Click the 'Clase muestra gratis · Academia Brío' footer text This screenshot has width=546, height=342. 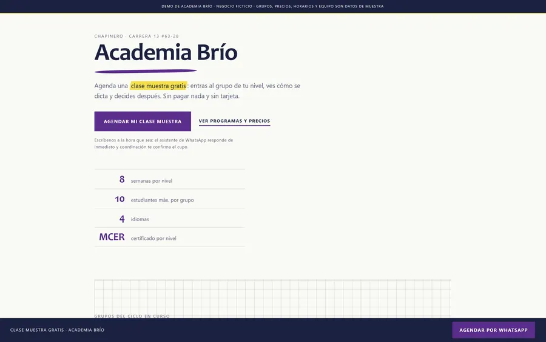coord(57,330)
